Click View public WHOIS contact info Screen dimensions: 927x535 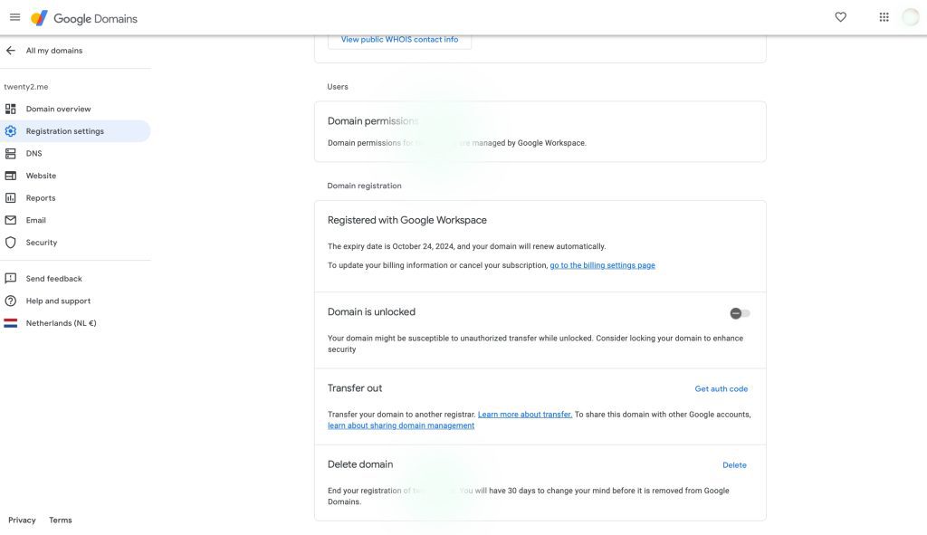click(399, 40)
